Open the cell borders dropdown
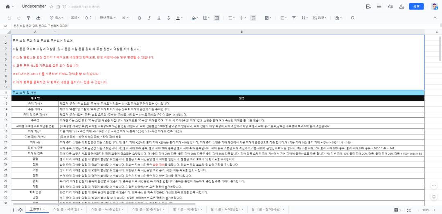The width and height of the screenshot is (442, 214). pos(206,18)
